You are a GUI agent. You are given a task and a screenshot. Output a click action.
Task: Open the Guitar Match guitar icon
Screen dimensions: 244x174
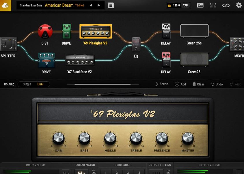pyautogui.click(x=81, y=172)
